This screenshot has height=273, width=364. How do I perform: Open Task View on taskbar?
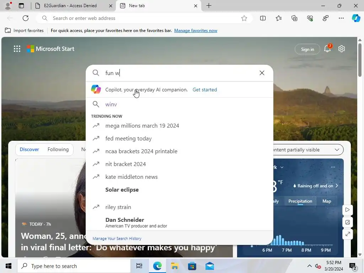(x=139, y=266)
